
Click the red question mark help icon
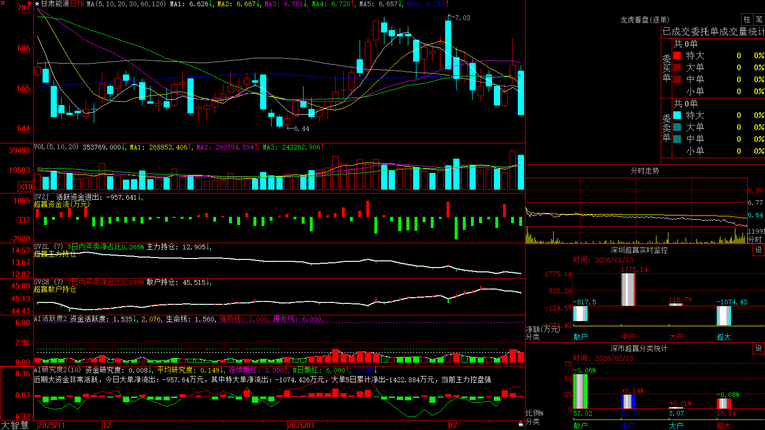click(x=30, y=4)
